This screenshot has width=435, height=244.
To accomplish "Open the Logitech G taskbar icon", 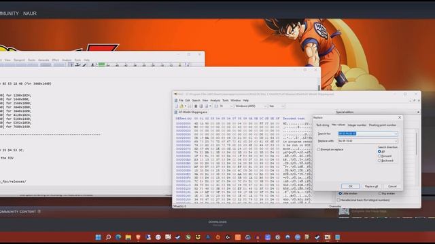I will click(x=228, y=237).
